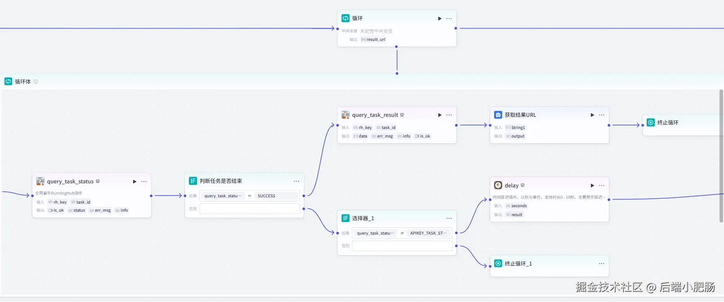The height and width of the screenshot is (302, 724).
Task: Click the not-equal operator in 选择器_1
Action: (402, 233)
